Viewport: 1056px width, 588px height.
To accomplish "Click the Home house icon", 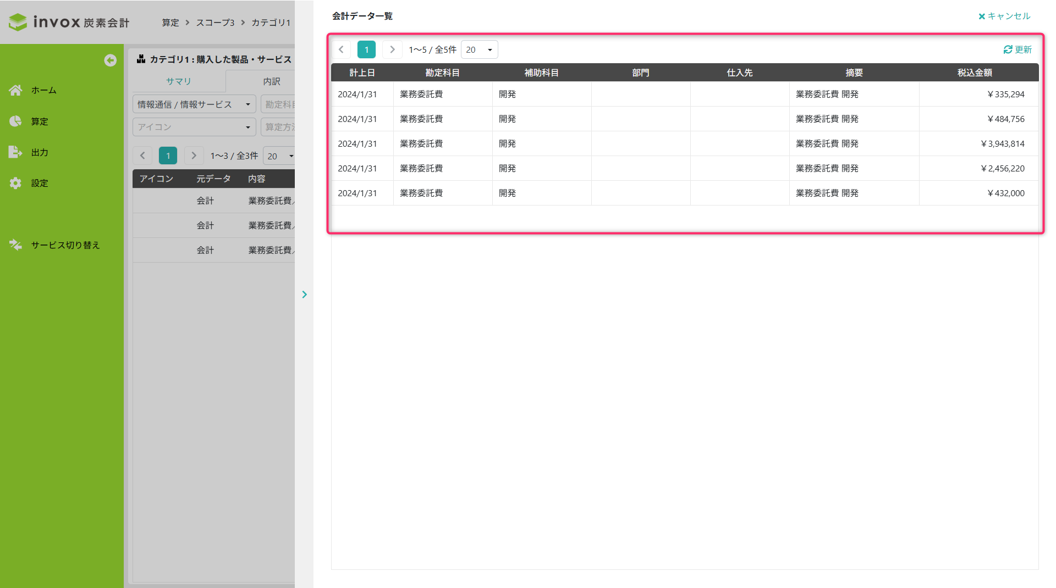I will [x=15, y=90].
